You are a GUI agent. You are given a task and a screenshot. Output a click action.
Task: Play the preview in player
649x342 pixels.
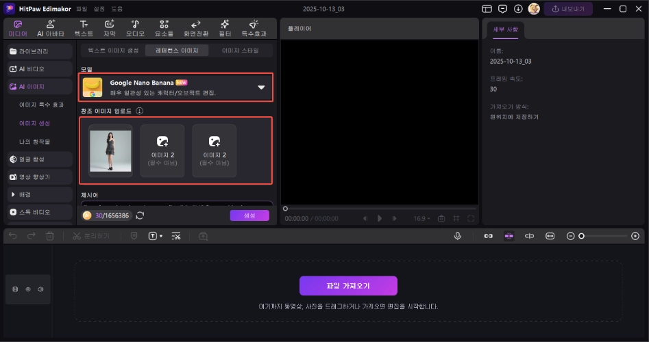pyautogui.click(x=380, y=218)
